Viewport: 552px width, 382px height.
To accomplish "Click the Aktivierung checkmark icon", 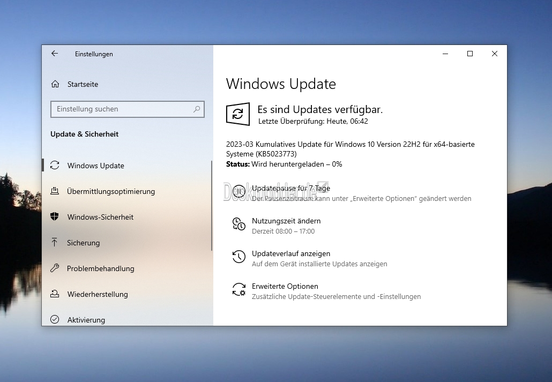I will [x=55, y=319].
